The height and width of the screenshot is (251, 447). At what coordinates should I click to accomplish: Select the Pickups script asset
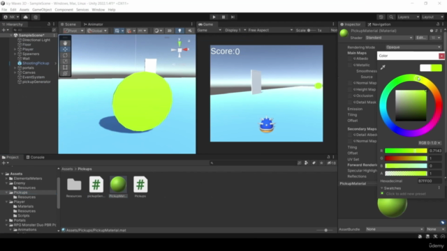point(140,187)
